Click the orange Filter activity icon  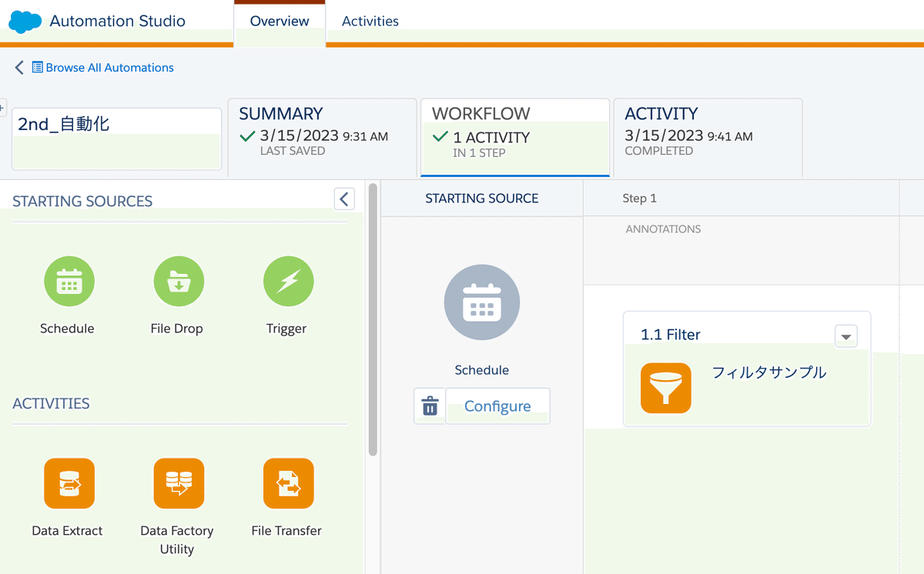click(x=666, y=388)
